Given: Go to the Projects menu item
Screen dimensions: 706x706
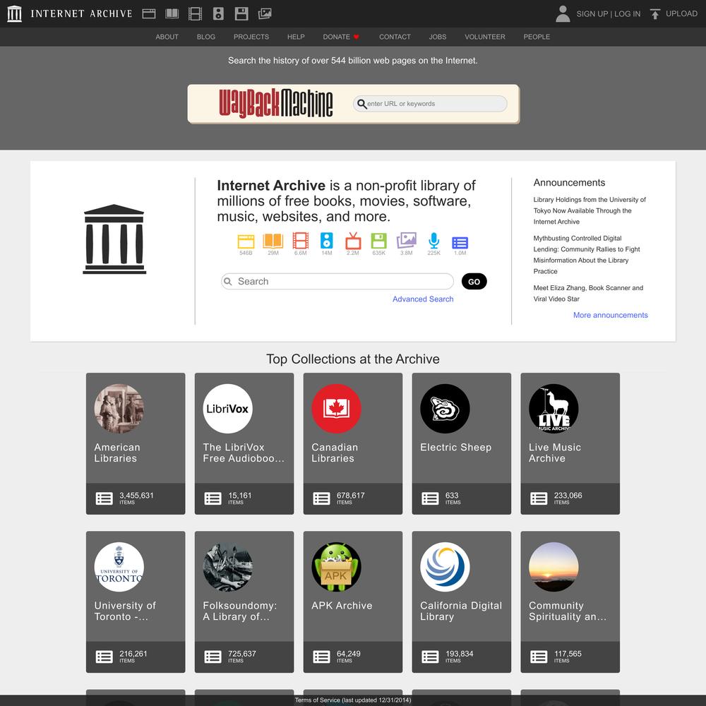Looking at the screenshot, I should pyautogui.click(x=251, y=37).
